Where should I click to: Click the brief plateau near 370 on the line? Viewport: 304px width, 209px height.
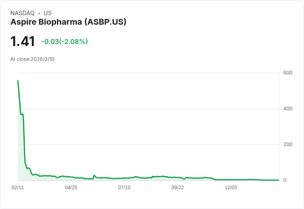click(21, 114)
